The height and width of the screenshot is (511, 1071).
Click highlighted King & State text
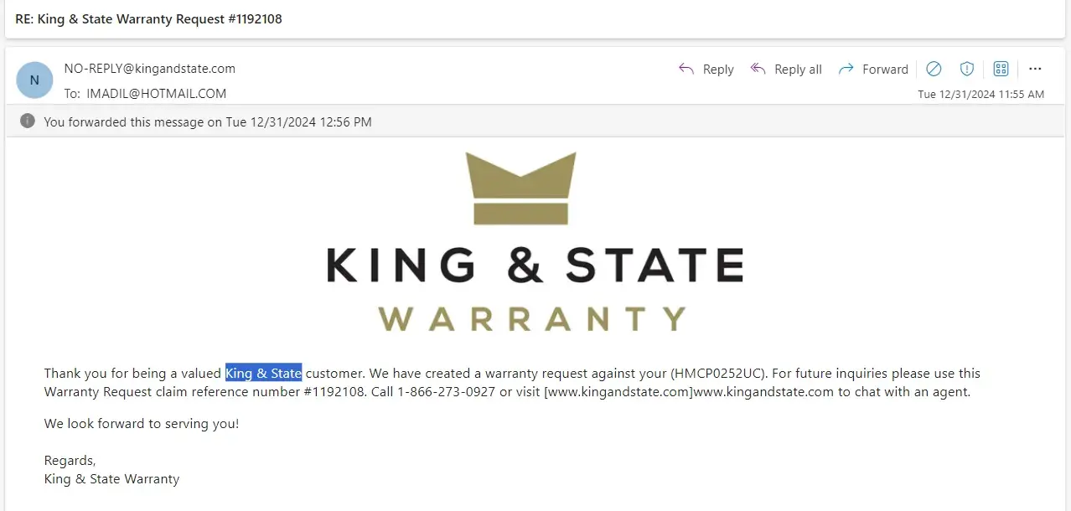[x=263, y=373]
